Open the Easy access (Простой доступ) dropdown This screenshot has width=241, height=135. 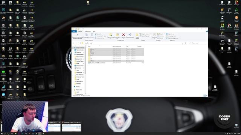click(145, 36)
